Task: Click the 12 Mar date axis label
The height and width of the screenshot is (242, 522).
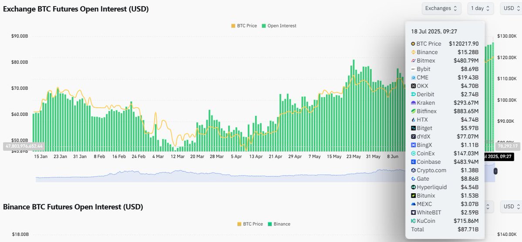Action: [178, 156]
